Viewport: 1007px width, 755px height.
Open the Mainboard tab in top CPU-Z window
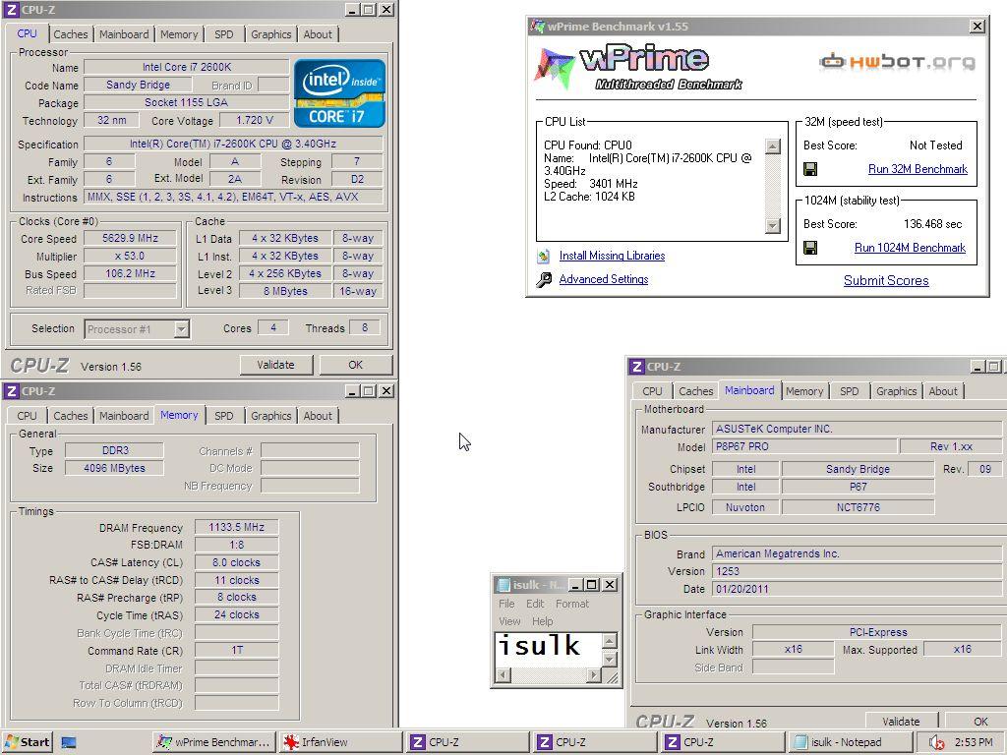(x=124, y=34)
